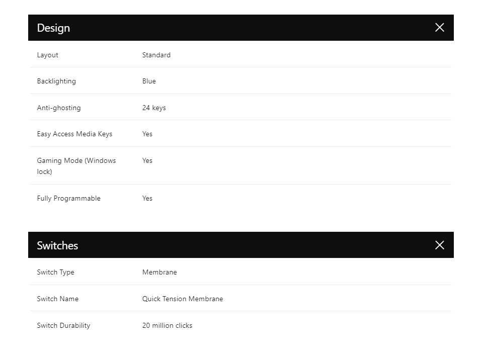The width and height of the screenshot is (483, 362).
Task: Click the Switch Type label
Action: click(x=55, y=272)
